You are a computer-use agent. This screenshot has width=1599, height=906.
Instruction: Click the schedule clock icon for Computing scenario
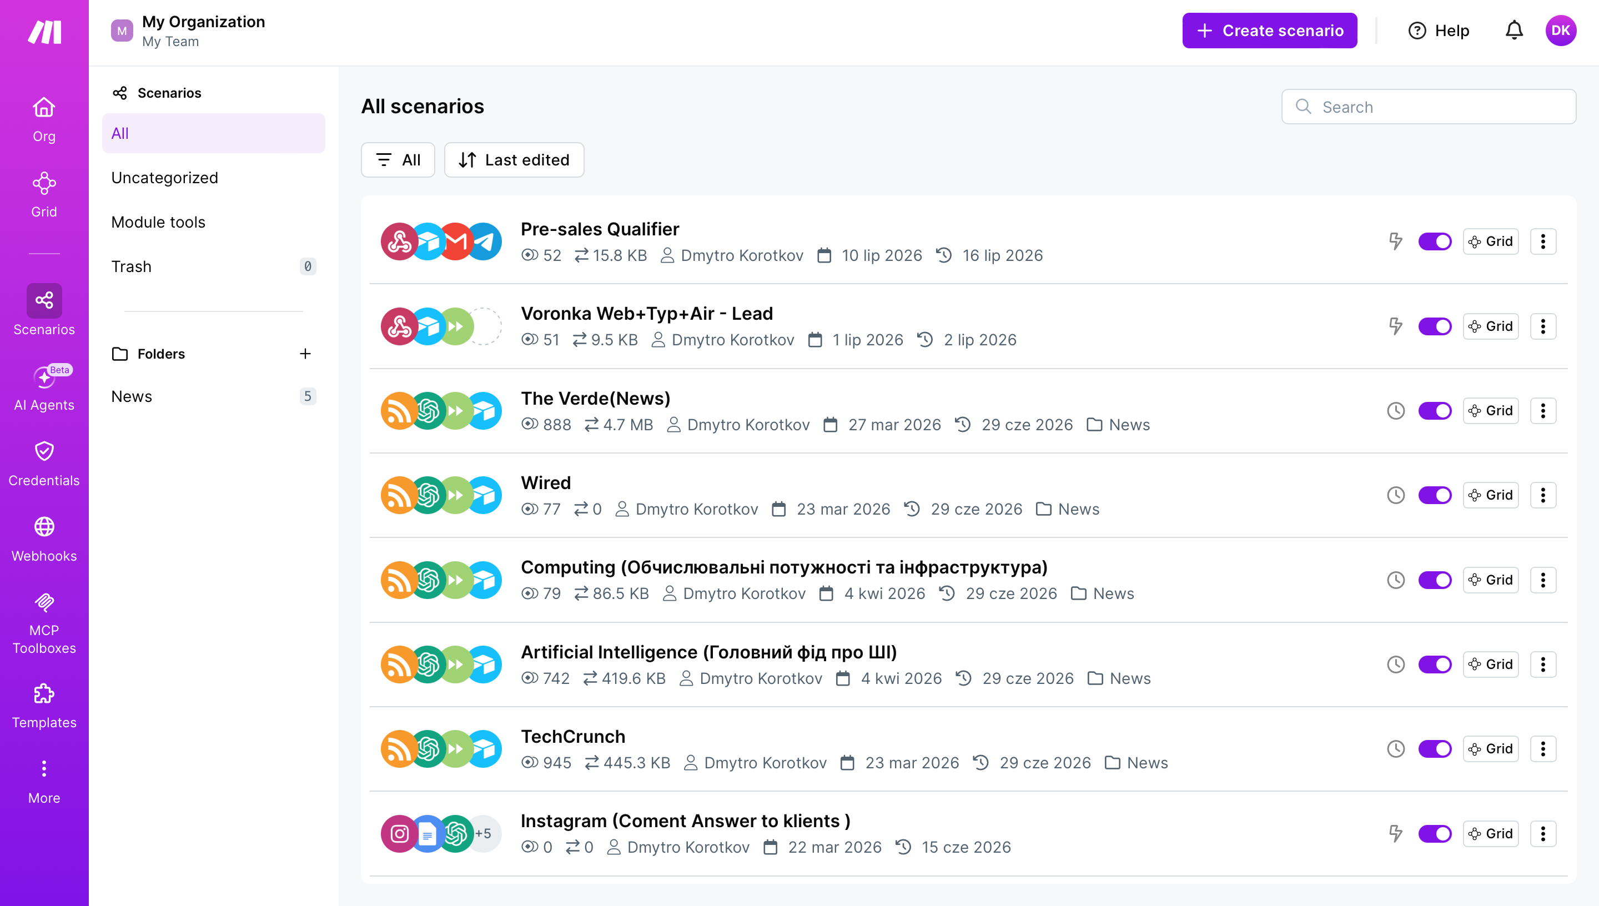[x=1396, y=580]
